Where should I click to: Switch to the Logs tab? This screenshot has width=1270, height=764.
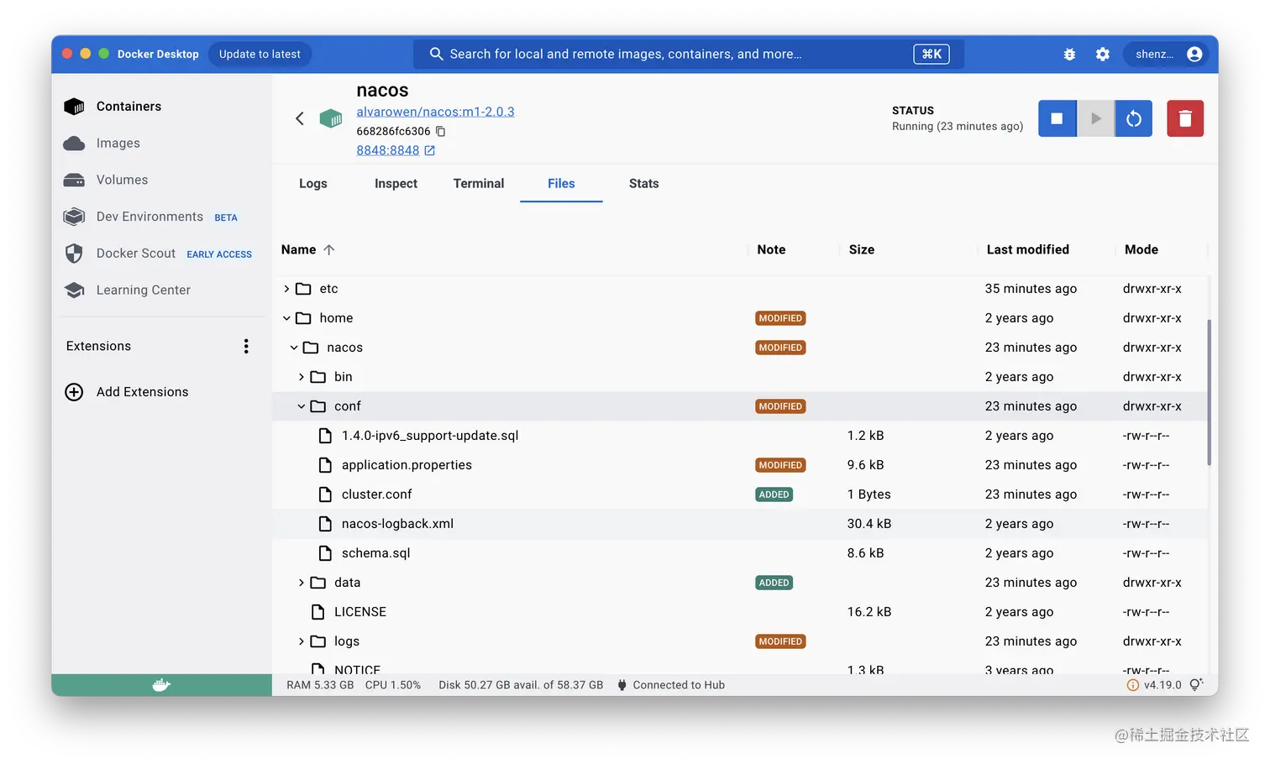click(x=313, y=184)
